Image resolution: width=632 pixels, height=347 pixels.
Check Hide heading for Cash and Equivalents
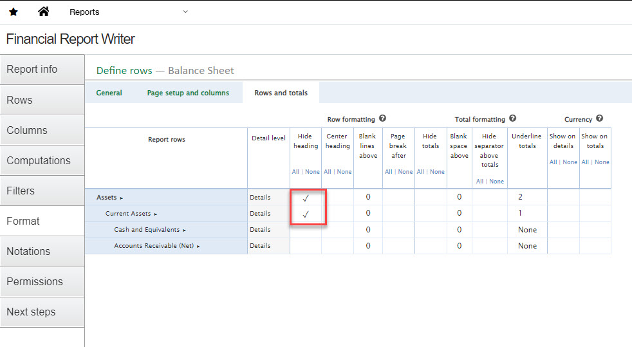[306, 230]
